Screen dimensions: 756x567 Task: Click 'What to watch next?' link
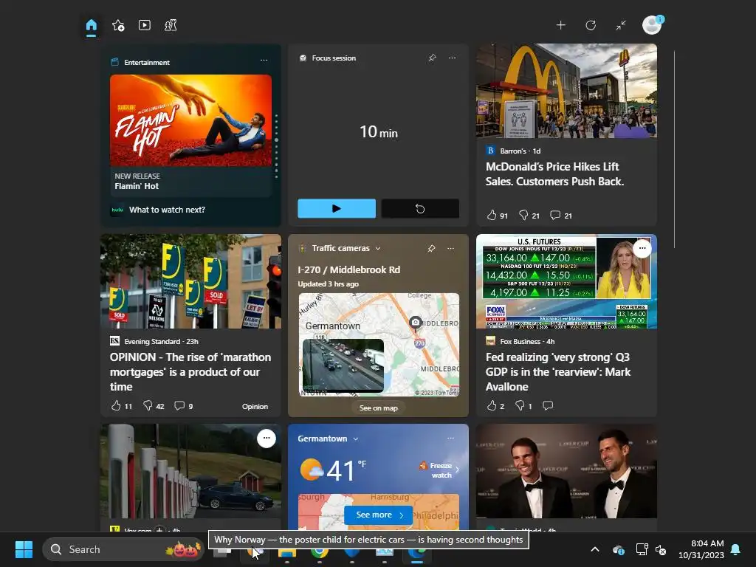(167, 210)
